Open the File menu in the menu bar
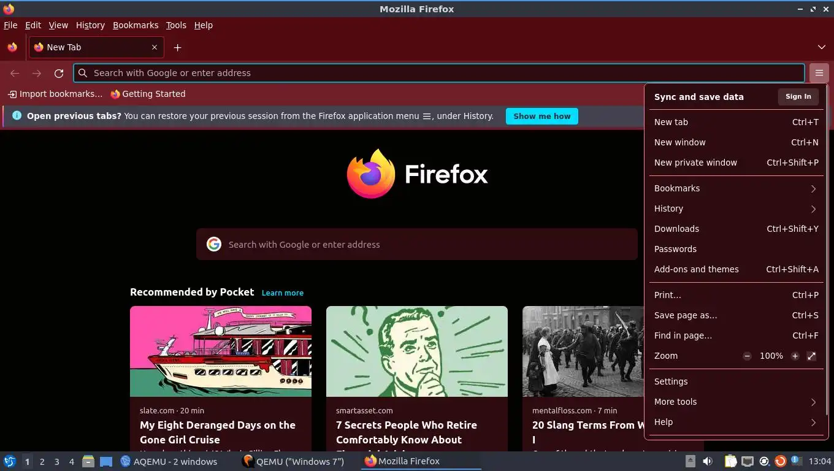The width and height of the screenshot is (834, 471). tap(10, 25)
